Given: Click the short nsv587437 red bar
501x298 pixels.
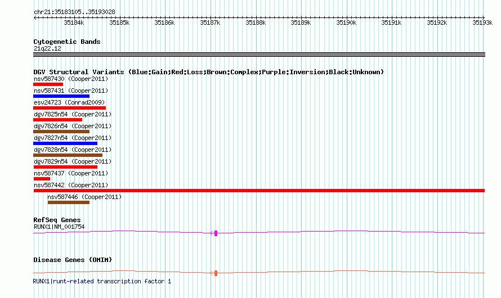Looking at the screenshot, I should (x=42, y=179).
